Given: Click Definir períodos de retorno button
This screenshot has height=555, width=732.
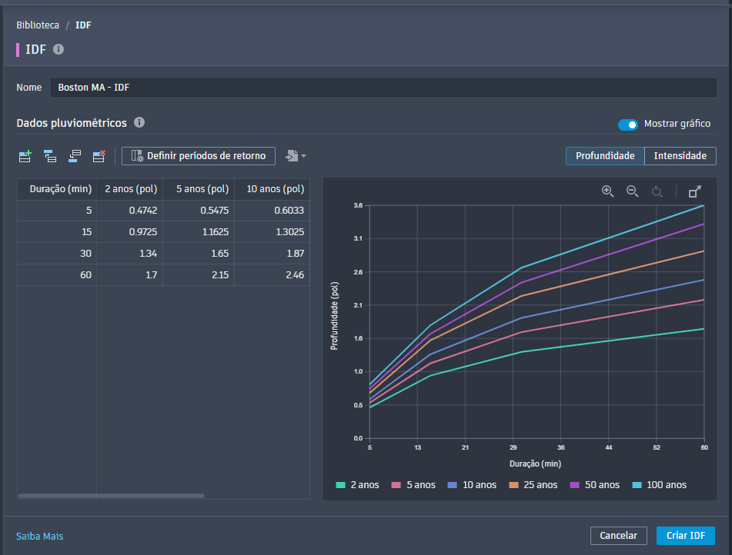Looking at the screenshot, I should (x=199, y=156).
